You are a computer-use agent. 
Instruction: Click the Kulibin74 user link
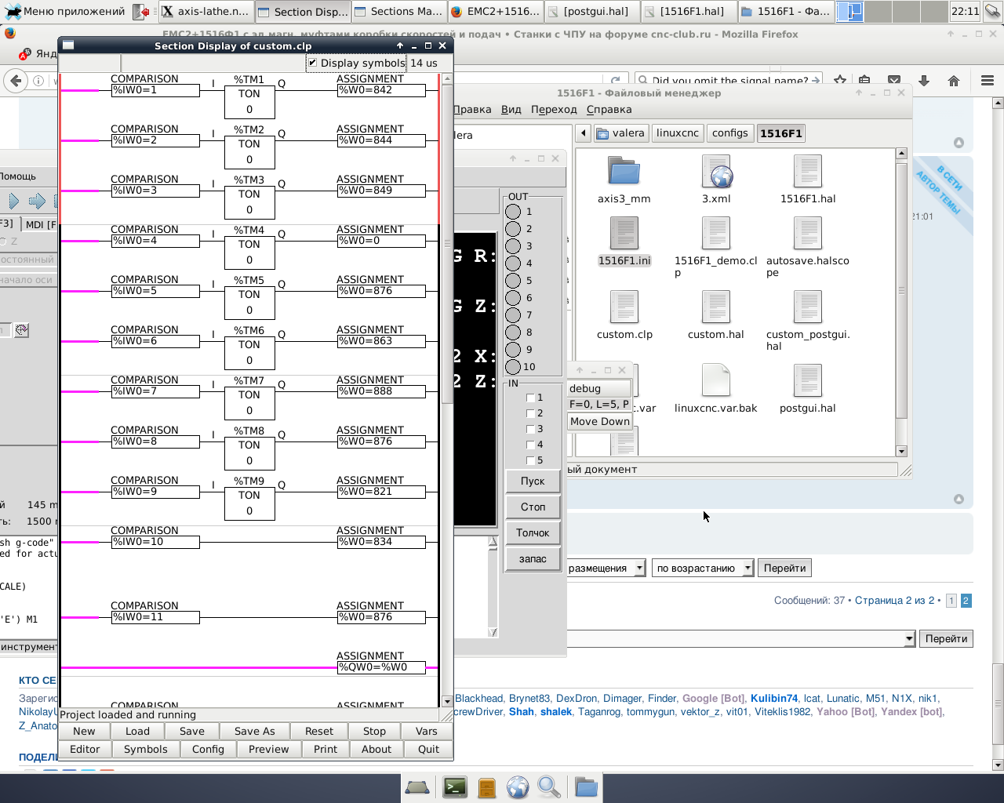(774, 698)
